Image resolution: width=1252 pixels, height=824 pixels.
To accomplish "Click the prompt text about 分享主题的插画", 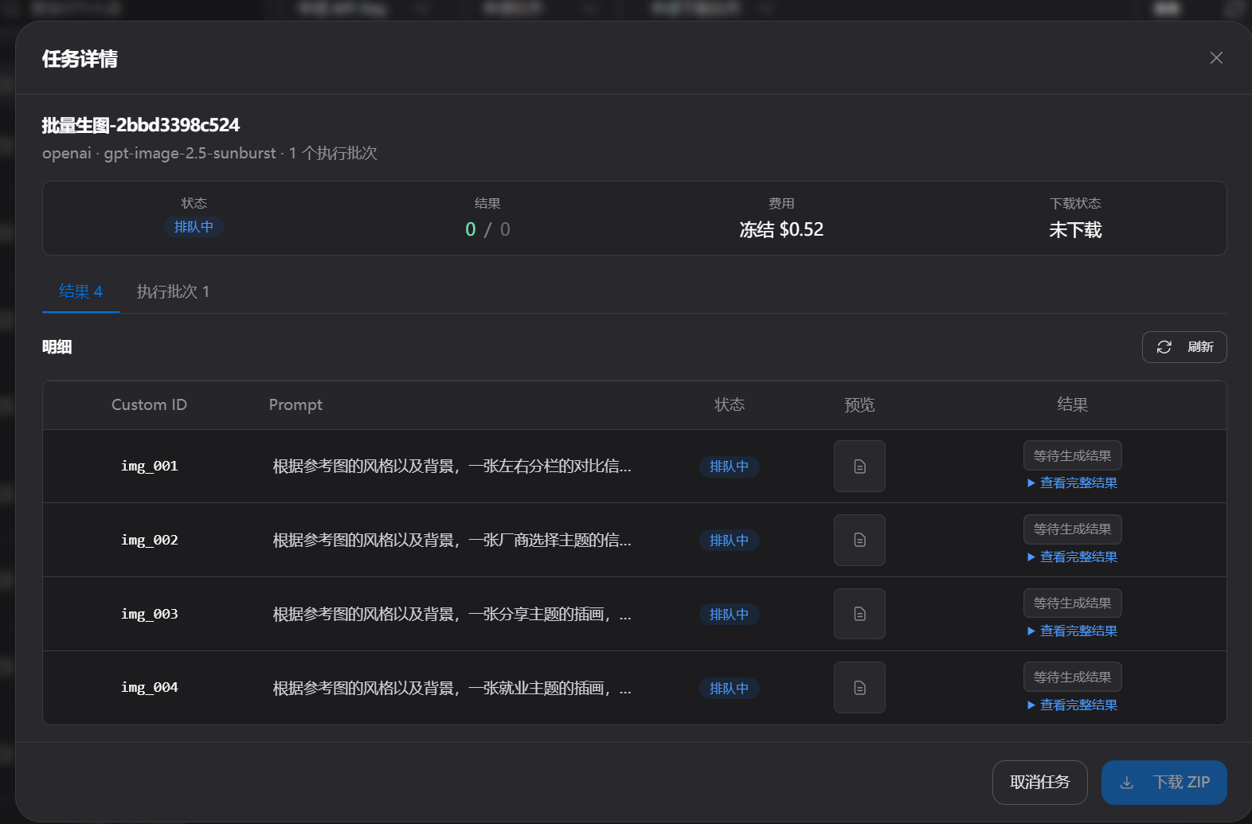I will tap(452, 615).
